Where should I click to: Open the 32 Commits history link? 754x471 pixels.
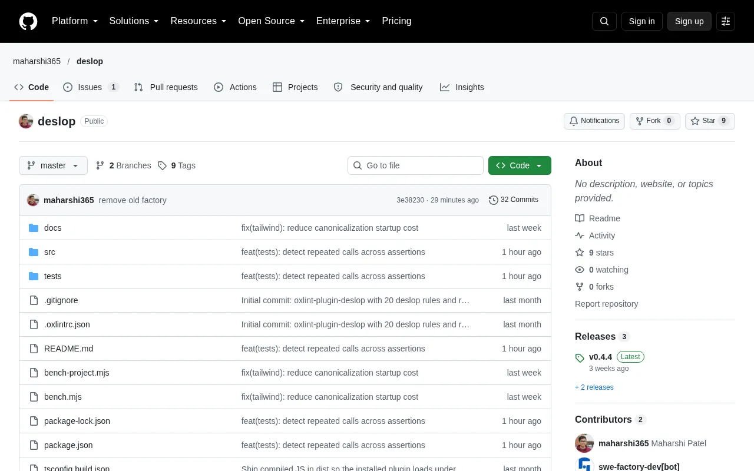point(514,200)
